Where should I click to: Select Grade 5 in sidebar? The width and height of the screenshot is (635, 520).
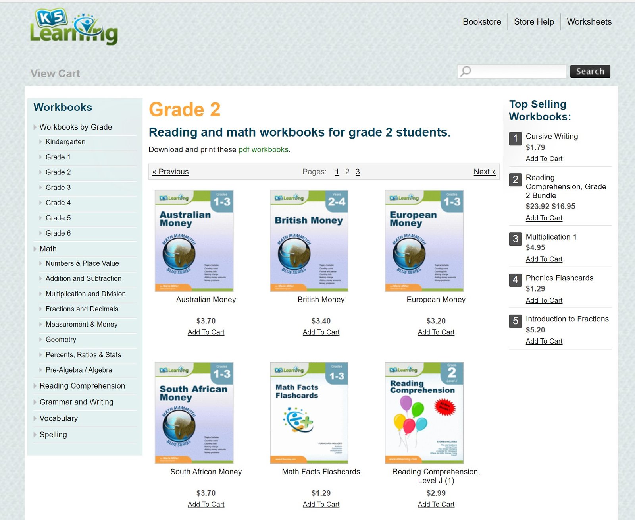(x=58, y=218)
